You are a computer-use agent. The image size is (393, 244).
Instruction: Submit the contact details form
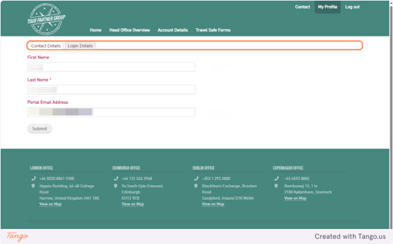[x=39, y=129]
